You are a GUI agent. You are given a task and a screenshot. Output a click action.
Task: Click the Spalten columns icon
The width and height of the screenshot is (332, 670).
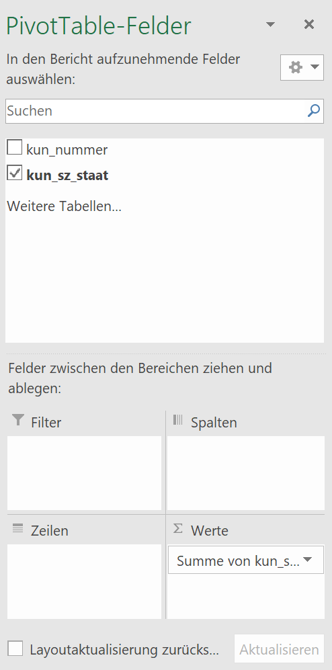[x=177, y=419]
